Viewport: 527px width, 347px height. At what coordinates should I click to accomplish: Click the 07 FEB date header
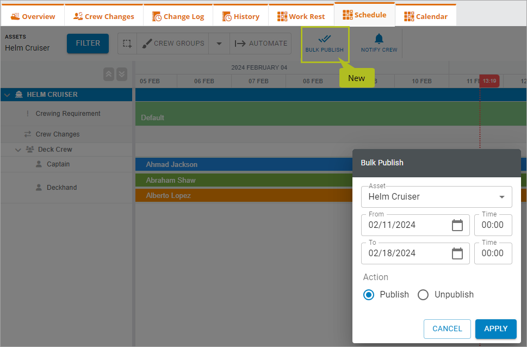click(258, 81)
